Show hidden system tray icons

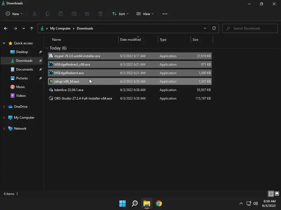click(x=241, y=203)
